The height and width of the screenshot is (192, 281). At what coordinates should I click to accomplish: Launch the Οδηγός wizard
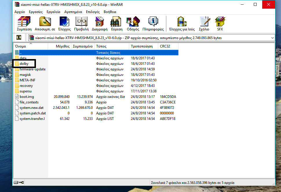[133, 24]
